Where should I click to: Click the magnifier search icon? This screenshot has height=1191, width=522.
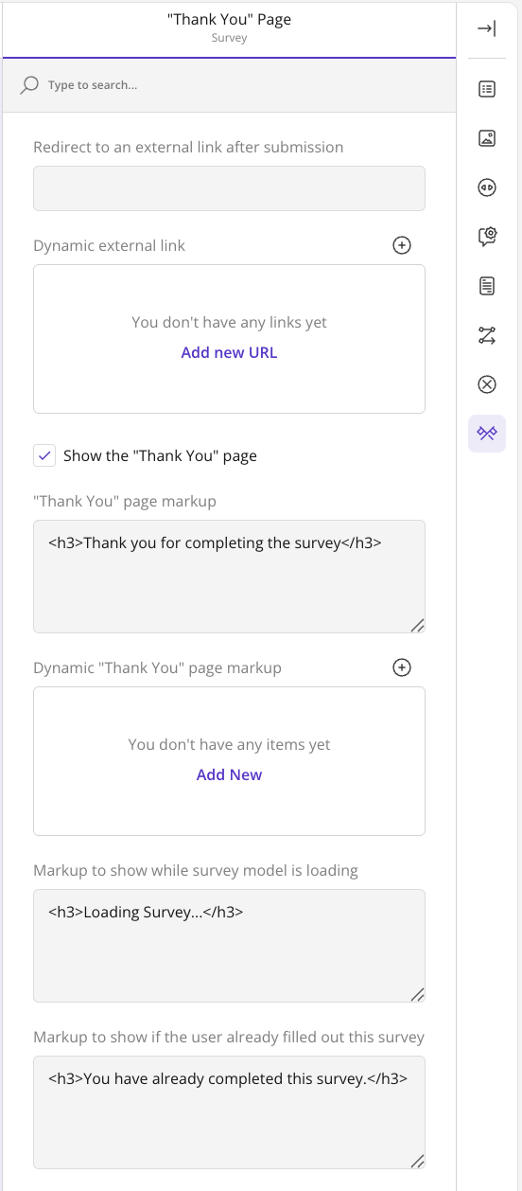(x=29, y=85)
